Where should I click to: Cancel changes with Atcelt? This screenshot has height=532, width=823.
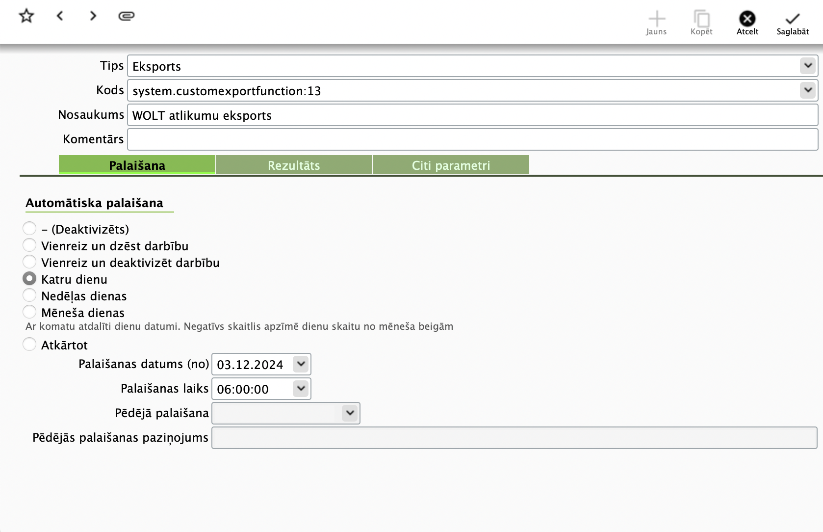click(x=747, y=23)
